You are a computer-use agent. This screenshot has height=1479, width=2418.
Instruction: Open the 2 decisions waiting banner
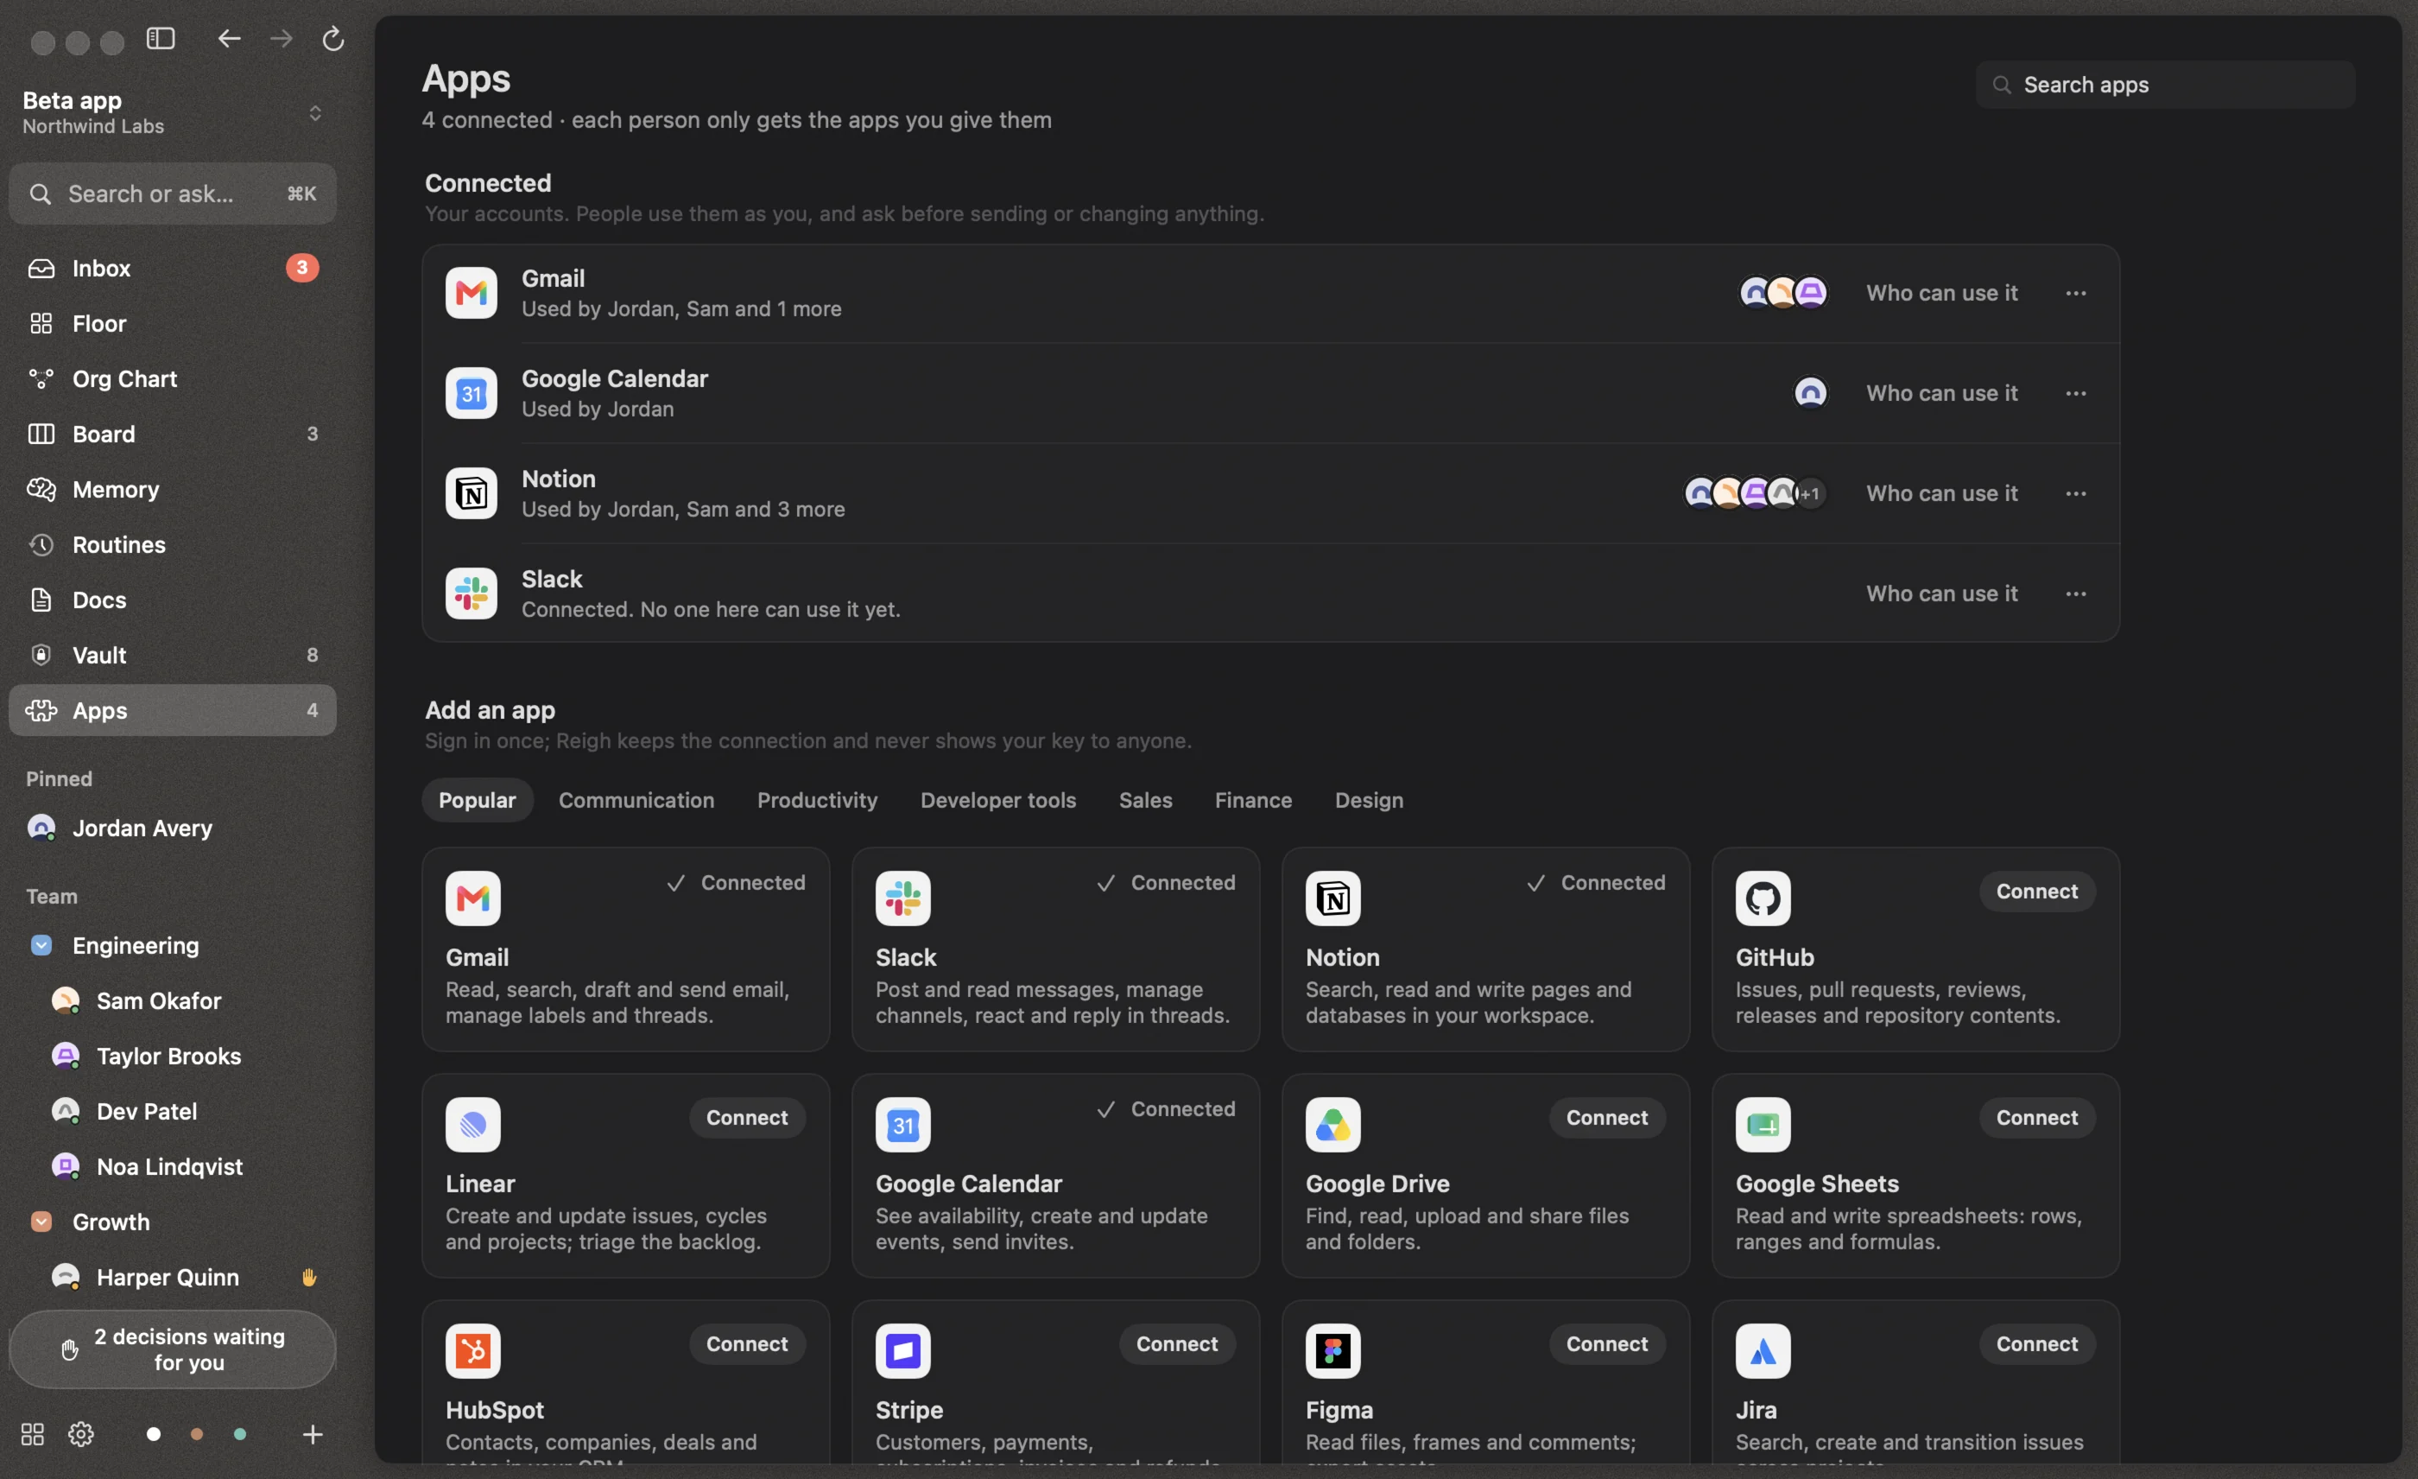coord(173,1349)
